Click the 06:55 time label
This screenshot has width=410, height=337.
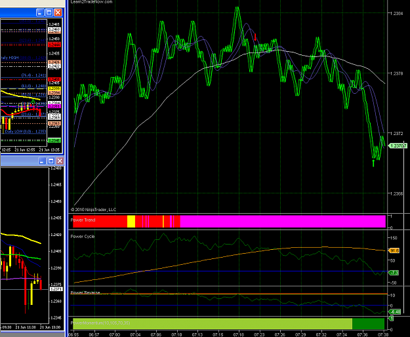pos(73,334)
